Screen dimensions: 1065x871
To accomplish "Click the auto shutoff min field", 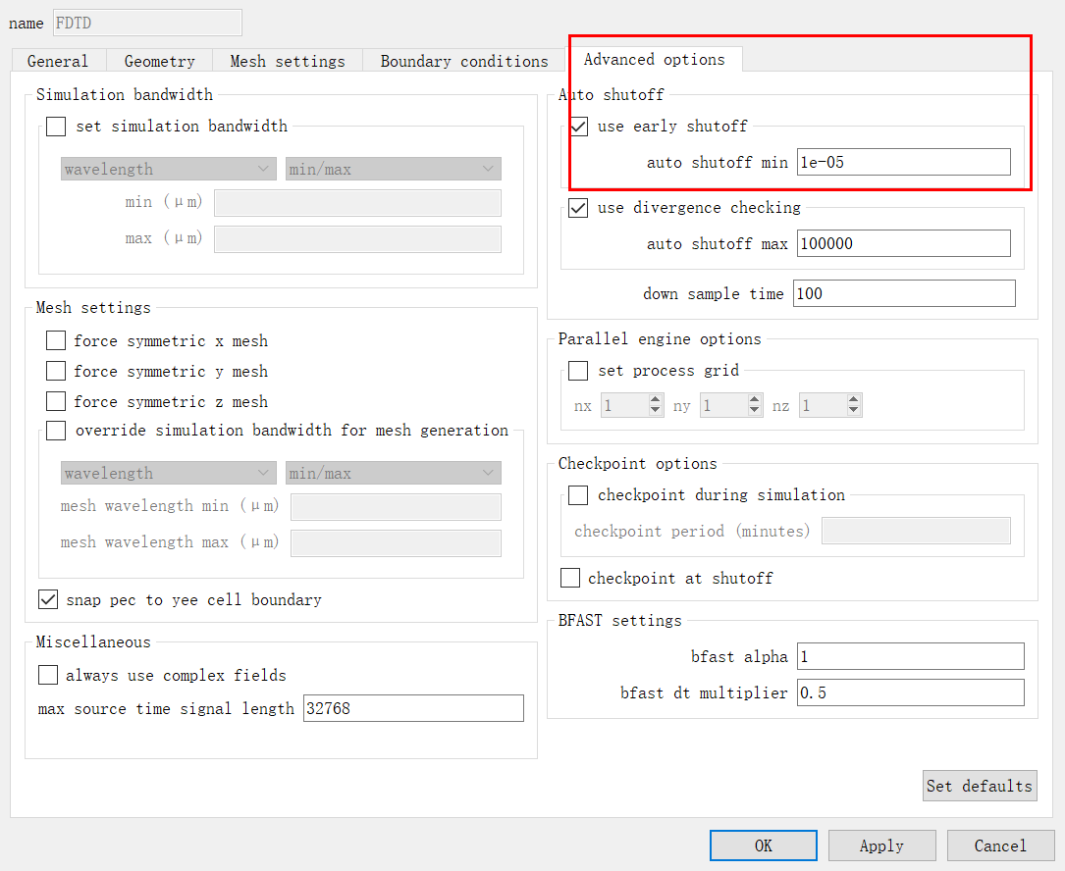I will (x=903, y=162).
